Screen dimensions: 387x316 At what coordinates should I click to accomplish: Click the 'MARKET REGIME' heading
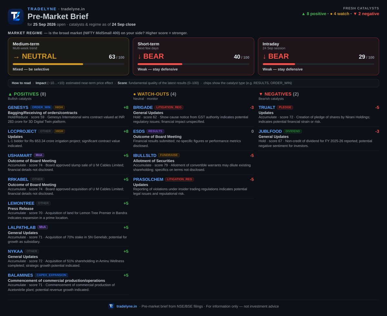pyautogui.click(x=25, y=33)
